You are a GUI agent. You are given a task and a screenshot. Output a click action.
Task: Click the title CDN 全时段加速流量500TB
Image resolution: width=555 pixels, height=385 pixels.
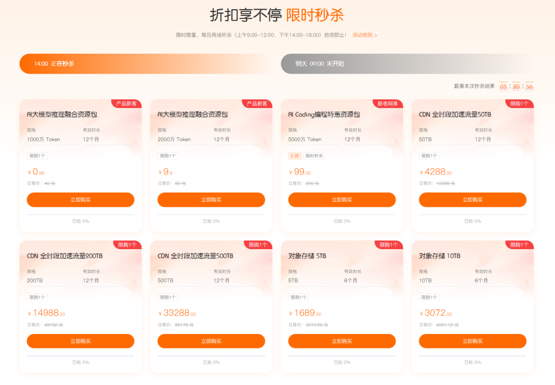195,256
